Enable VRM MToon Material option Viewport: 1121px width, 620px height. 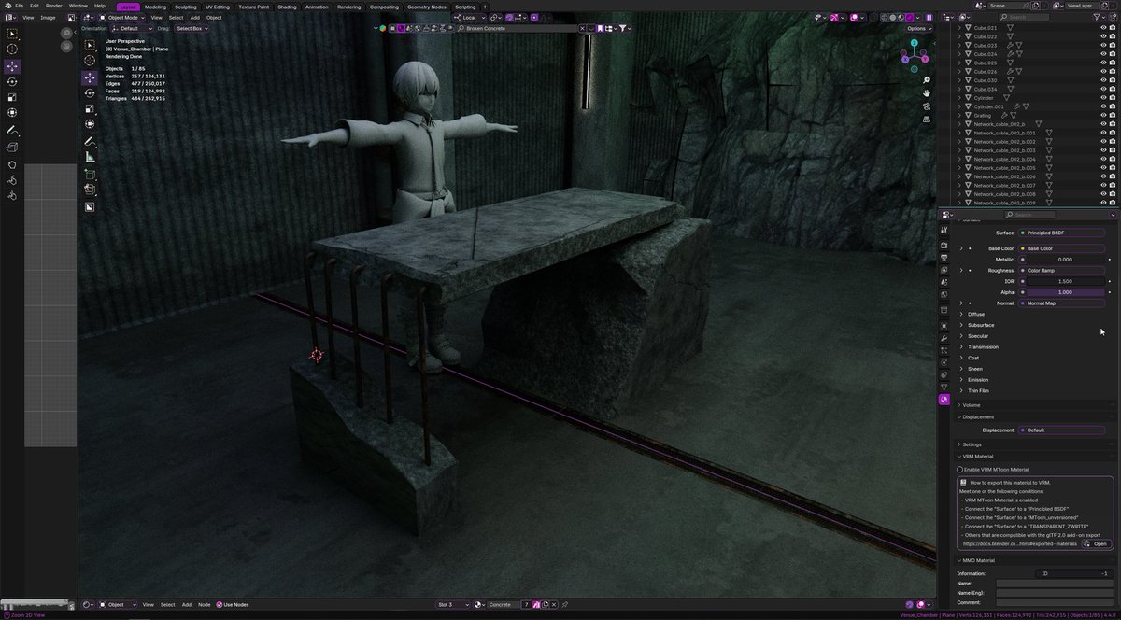[960, 470]
